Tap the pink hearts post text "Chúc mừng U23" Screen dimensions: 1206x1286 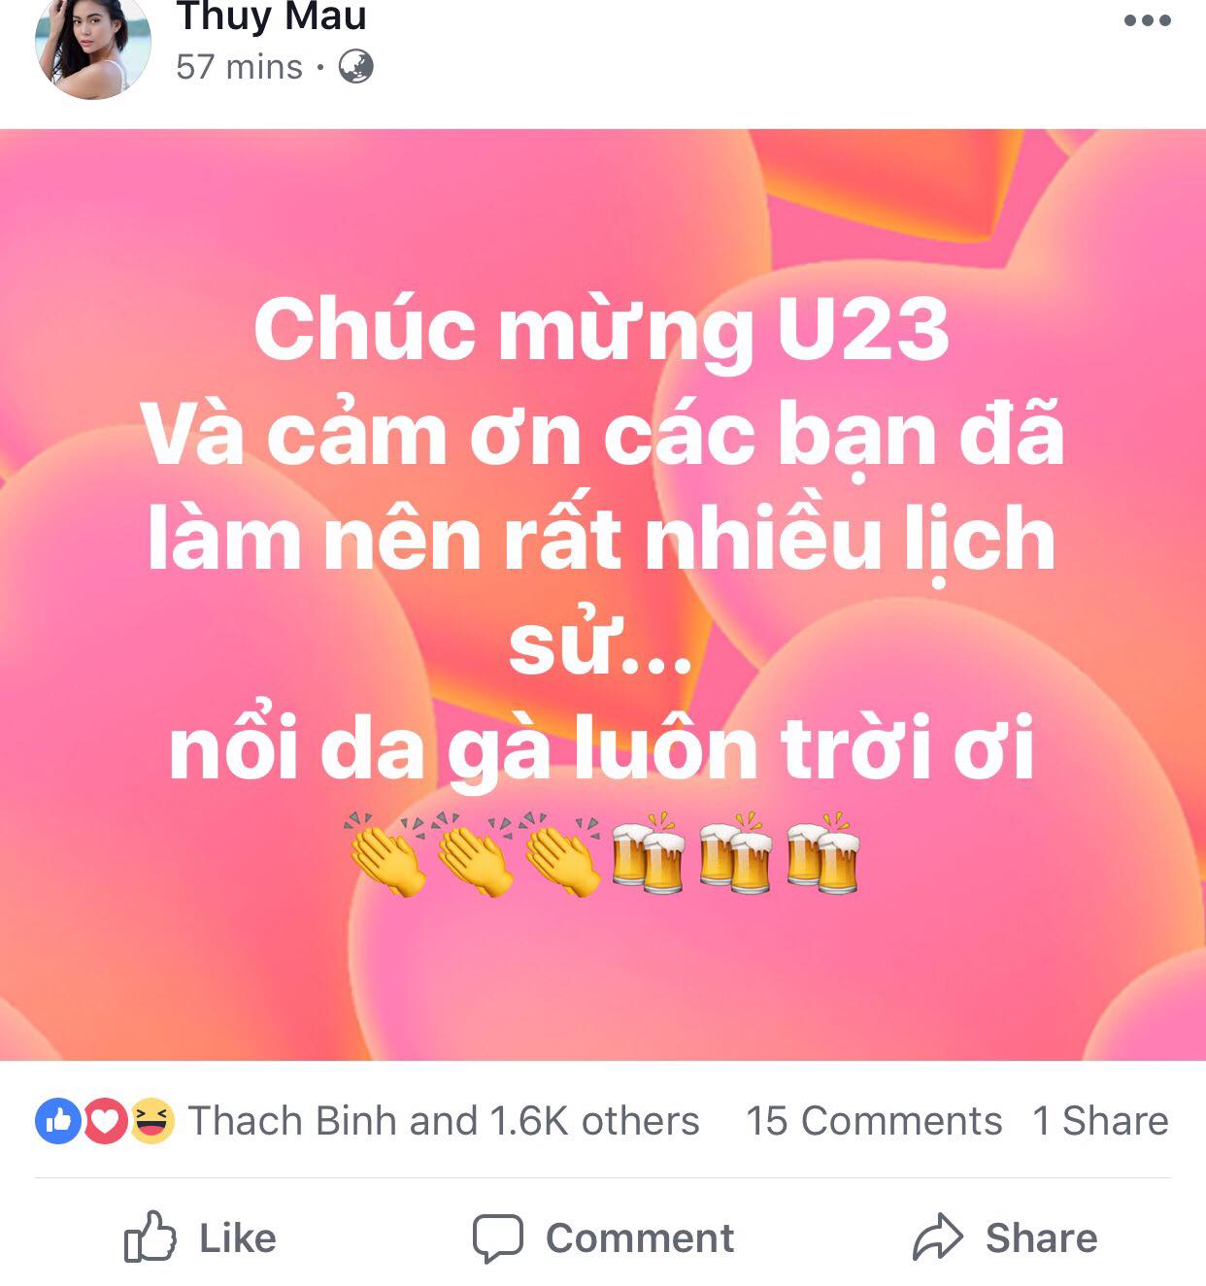coord(601,329)
